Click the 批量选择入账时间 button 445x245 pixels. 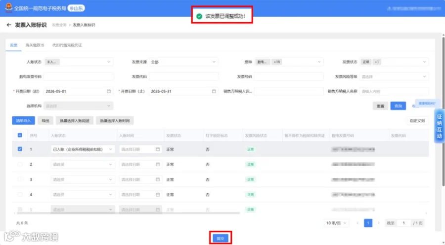pos(115,120)
